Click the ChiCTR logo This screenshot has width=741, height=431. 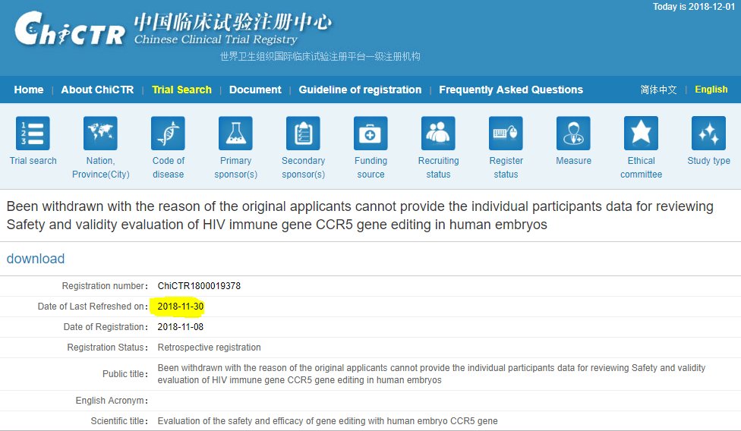coord(70,29)
